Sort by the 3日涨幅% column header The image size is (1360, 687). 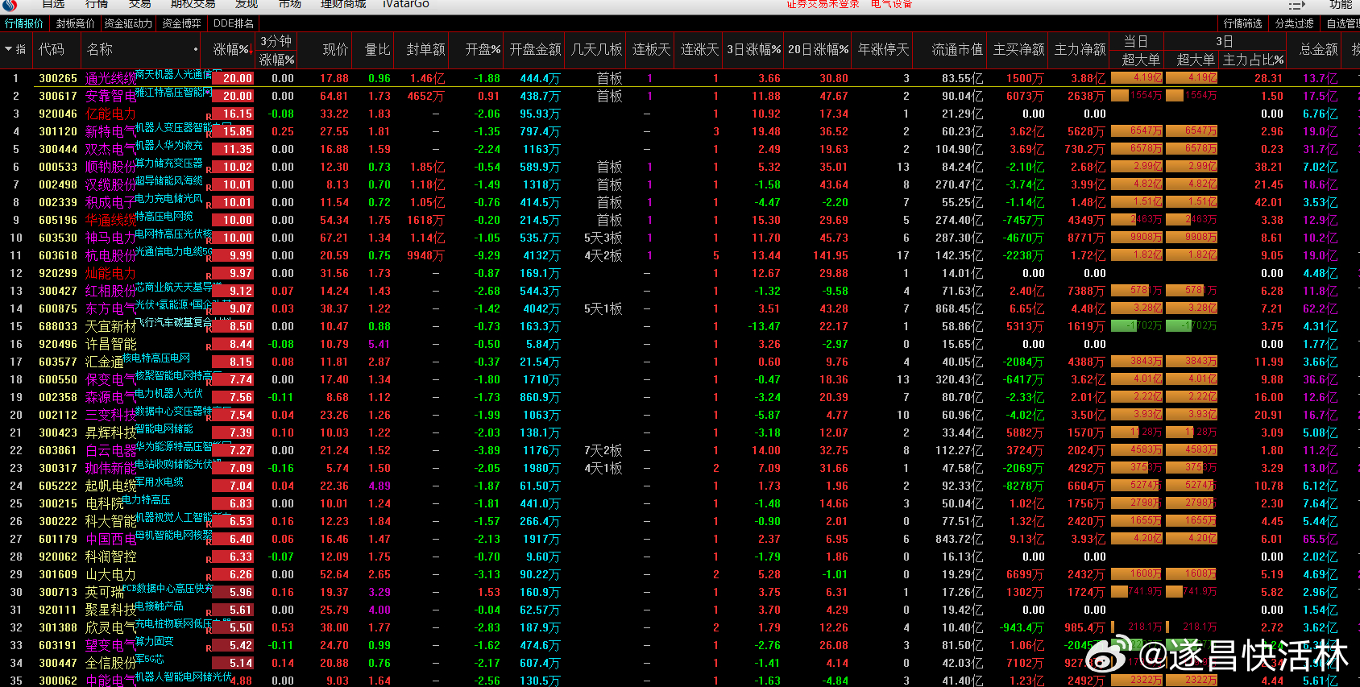[754, 49]
